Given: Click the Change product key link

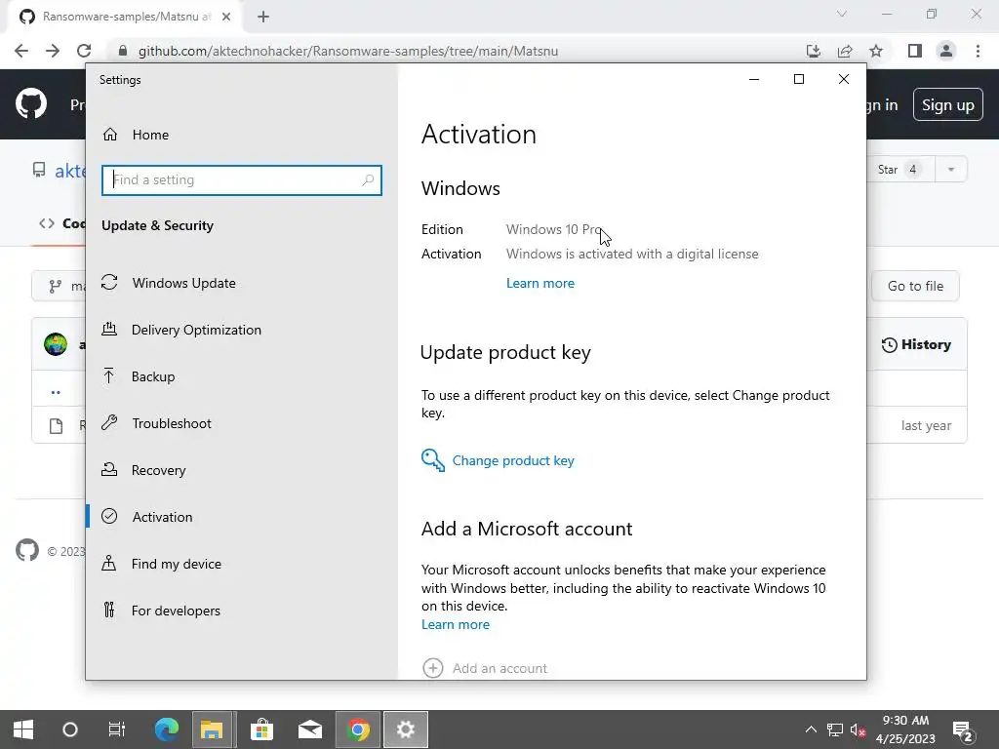Looking at the screenshot, I should tap(513, 460).
